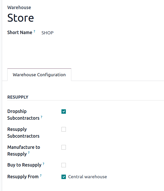
Task: Click the SHOP short name field
Action: pos(47,33)
